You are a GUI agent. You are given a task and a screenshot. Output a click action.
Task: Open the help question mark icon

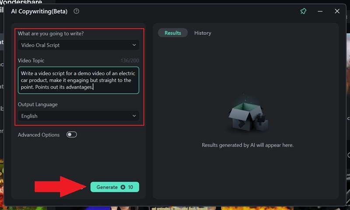point(76,11)
